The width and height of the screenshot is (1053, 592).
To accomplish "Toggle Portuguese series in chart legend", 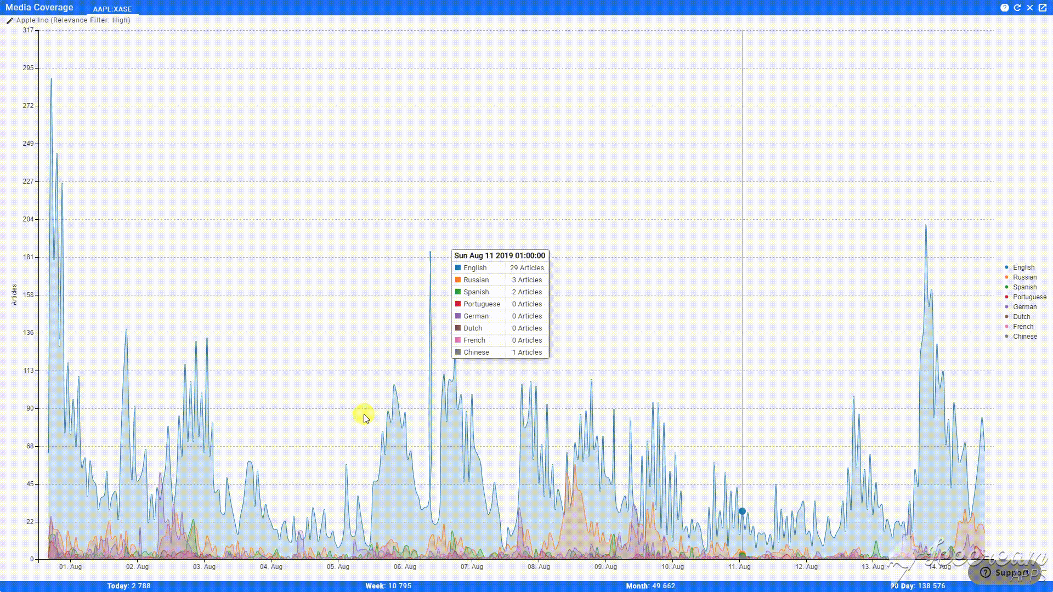I will (1029, 297).
